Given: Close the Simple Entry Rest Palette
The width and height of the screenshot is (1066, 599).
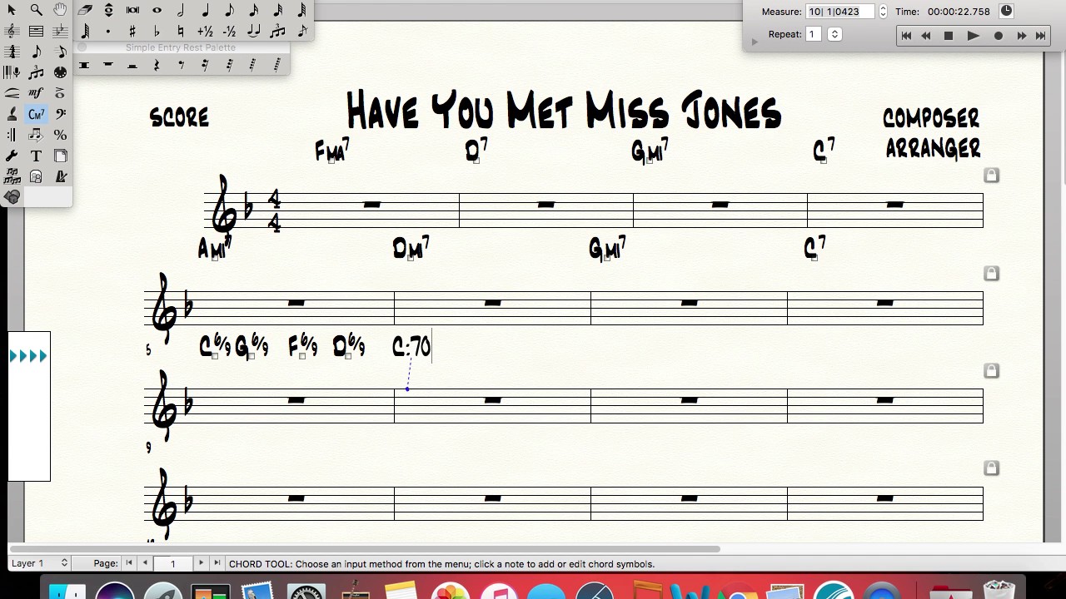Looking at the screenshot, I should click(x=82, y=47).
